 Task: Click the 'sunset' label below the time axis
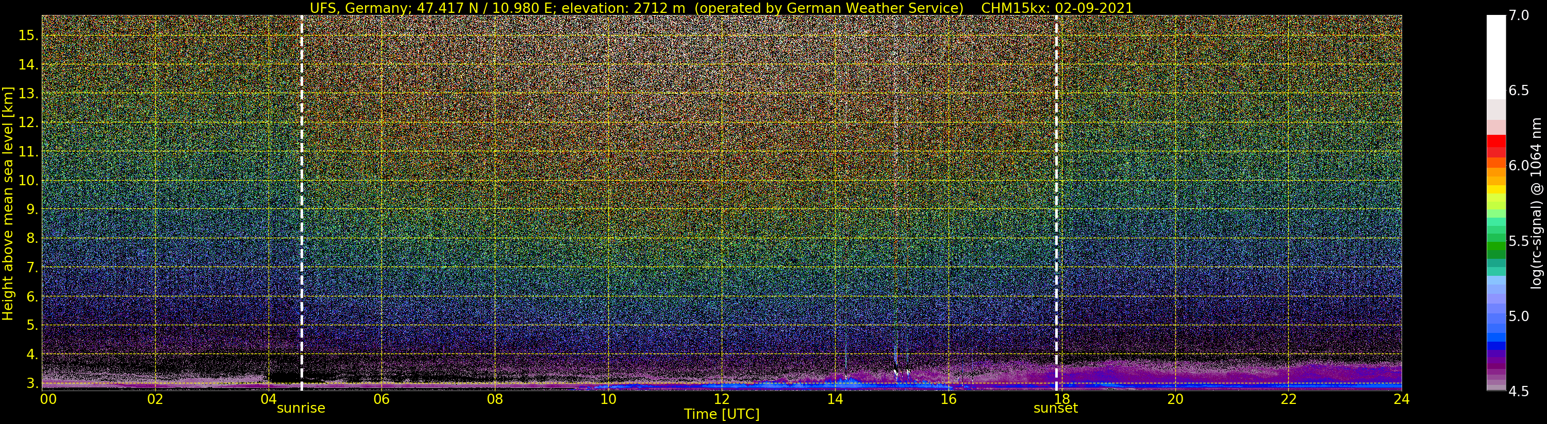pos(1055,409)
